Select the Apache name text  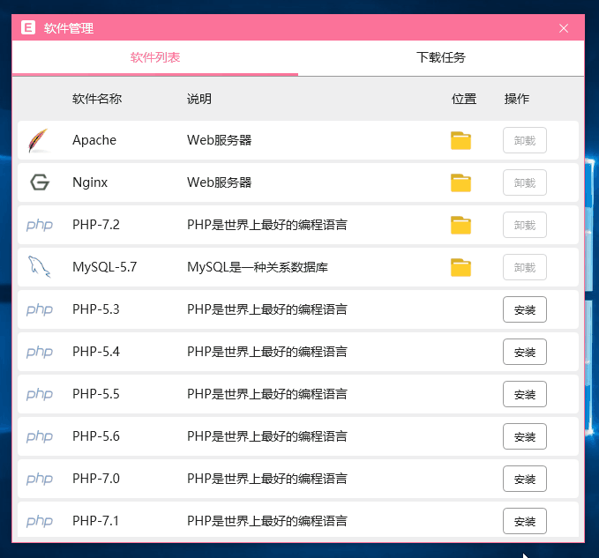pos(94,140)
